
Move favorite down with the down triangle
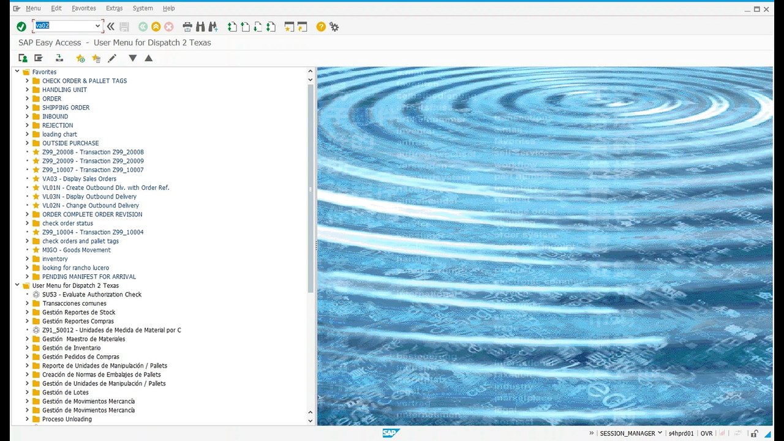tap(132, 58)
